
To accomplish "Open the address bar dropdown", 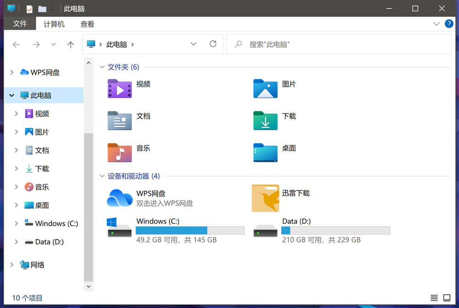I will (x=193, y=44).
